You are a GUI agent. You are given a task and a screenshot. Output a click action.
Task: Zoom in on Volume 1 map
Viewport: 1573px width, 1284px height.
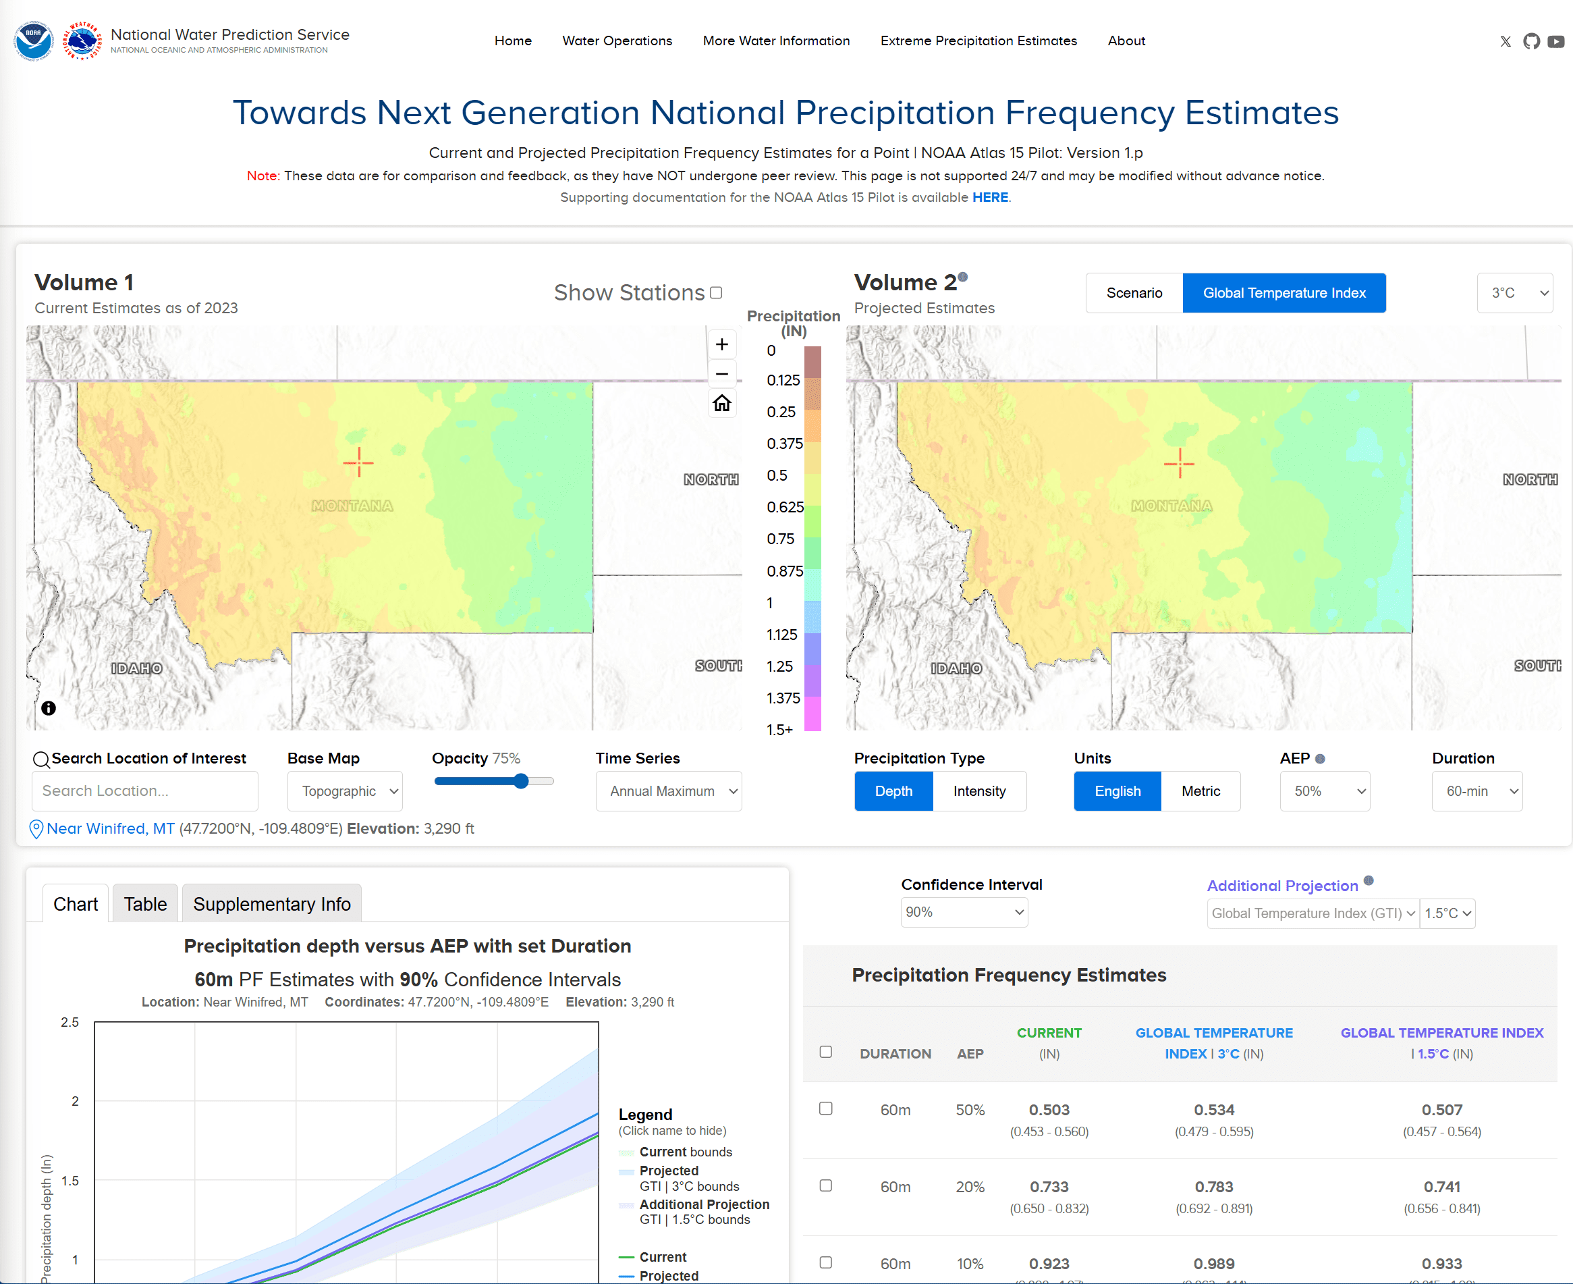click(721, 345)
